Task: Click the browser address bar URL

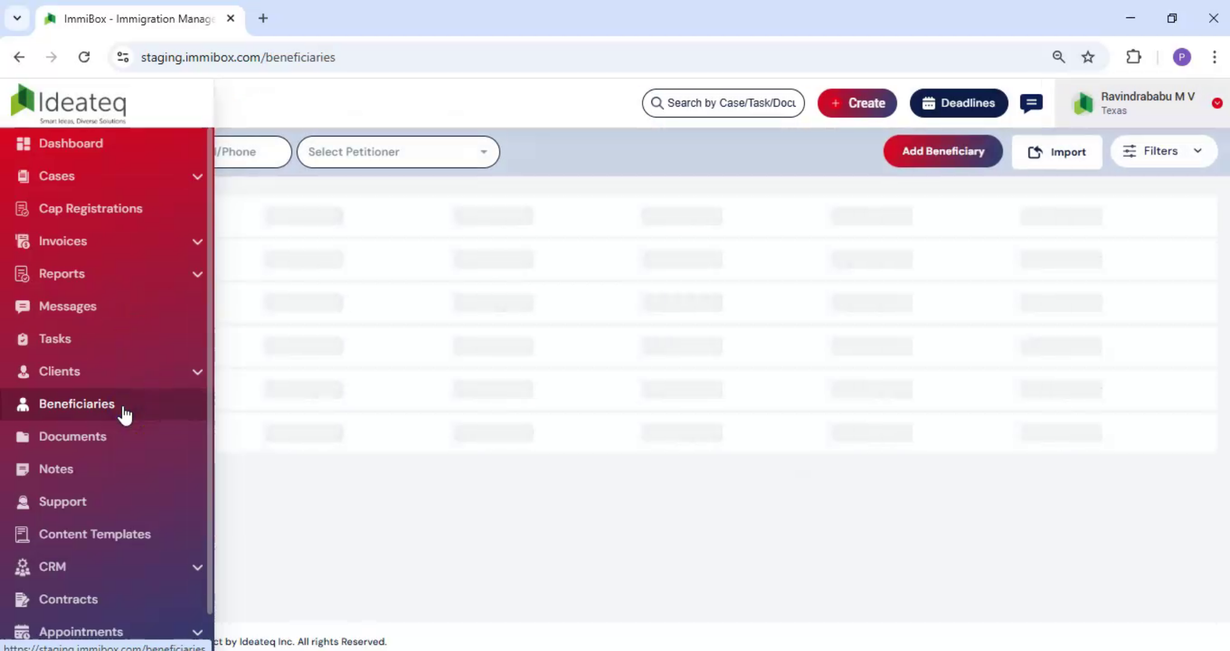Action: pyautogui.click(x=238, y=57)
